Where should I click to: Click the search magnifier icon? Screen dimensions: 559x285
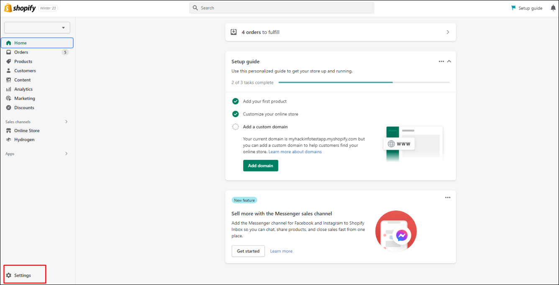pos(195,8)
